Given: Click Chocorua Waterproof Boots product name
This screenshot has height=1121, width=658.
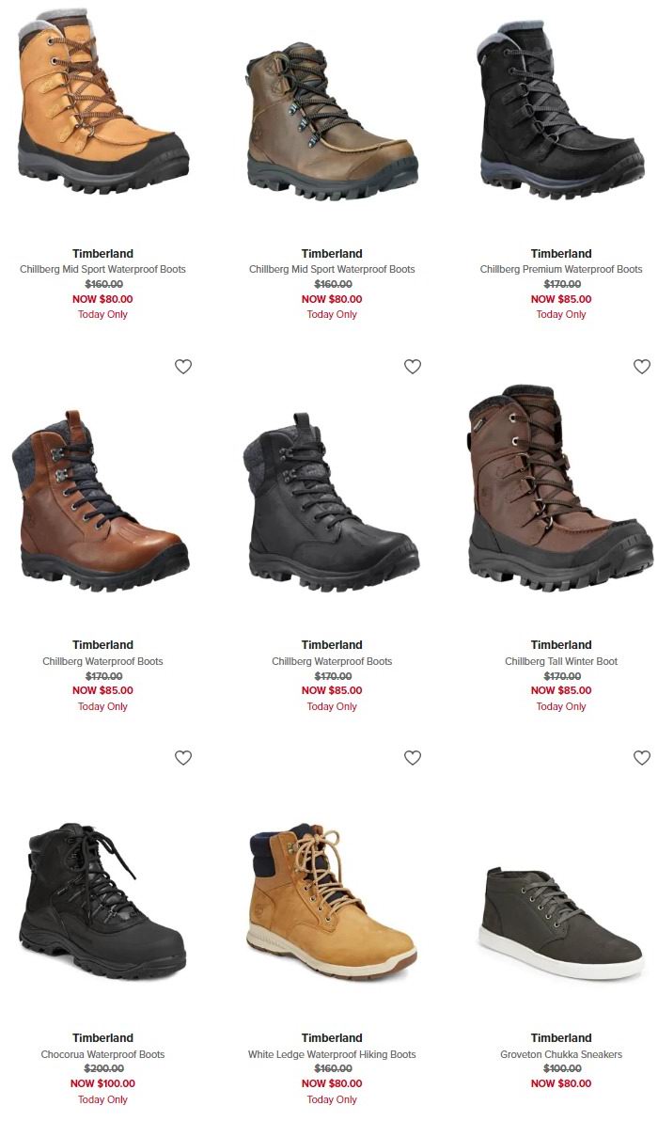Looking at the screenshot, I should tap(102, 1054).
